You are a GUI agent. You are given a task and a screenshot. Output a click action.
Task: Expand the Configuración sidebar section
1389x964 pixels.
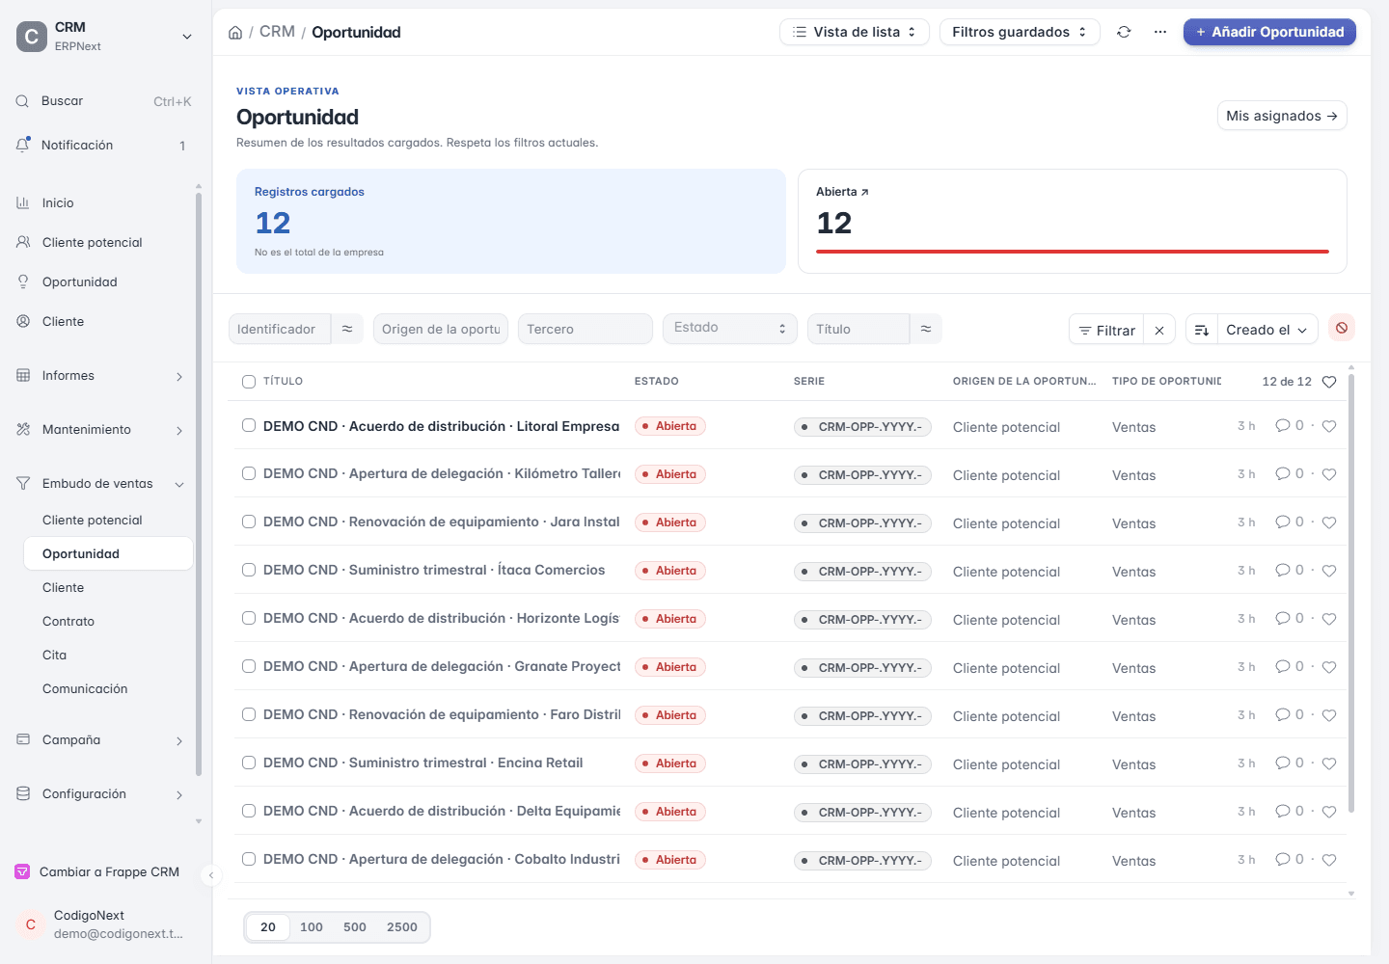[x=179, y=794]
